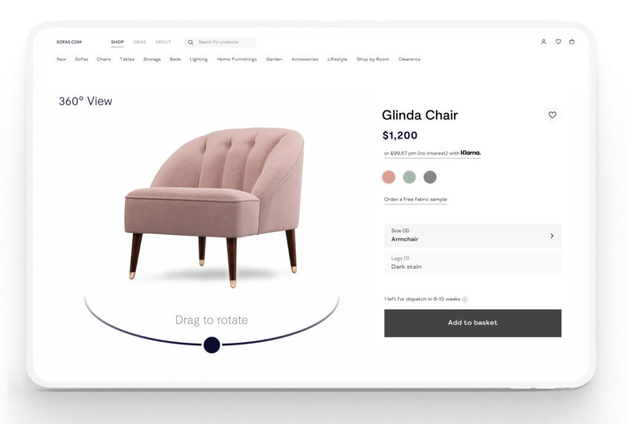Select the sage green fabric swatch
The image size is (628, 424).
(409, 177)
